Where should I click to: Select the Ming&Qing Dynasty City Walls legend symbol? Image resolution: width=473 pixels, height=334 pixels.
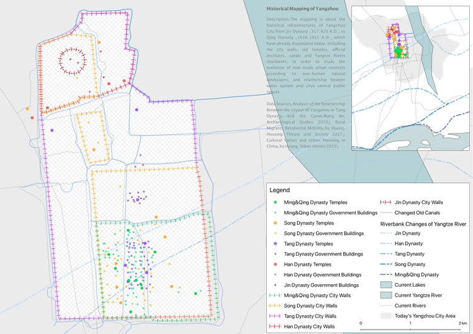tap(276, 295)
